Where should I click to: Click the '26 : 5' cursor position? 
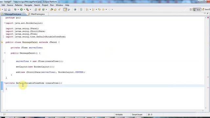point(150,115)
